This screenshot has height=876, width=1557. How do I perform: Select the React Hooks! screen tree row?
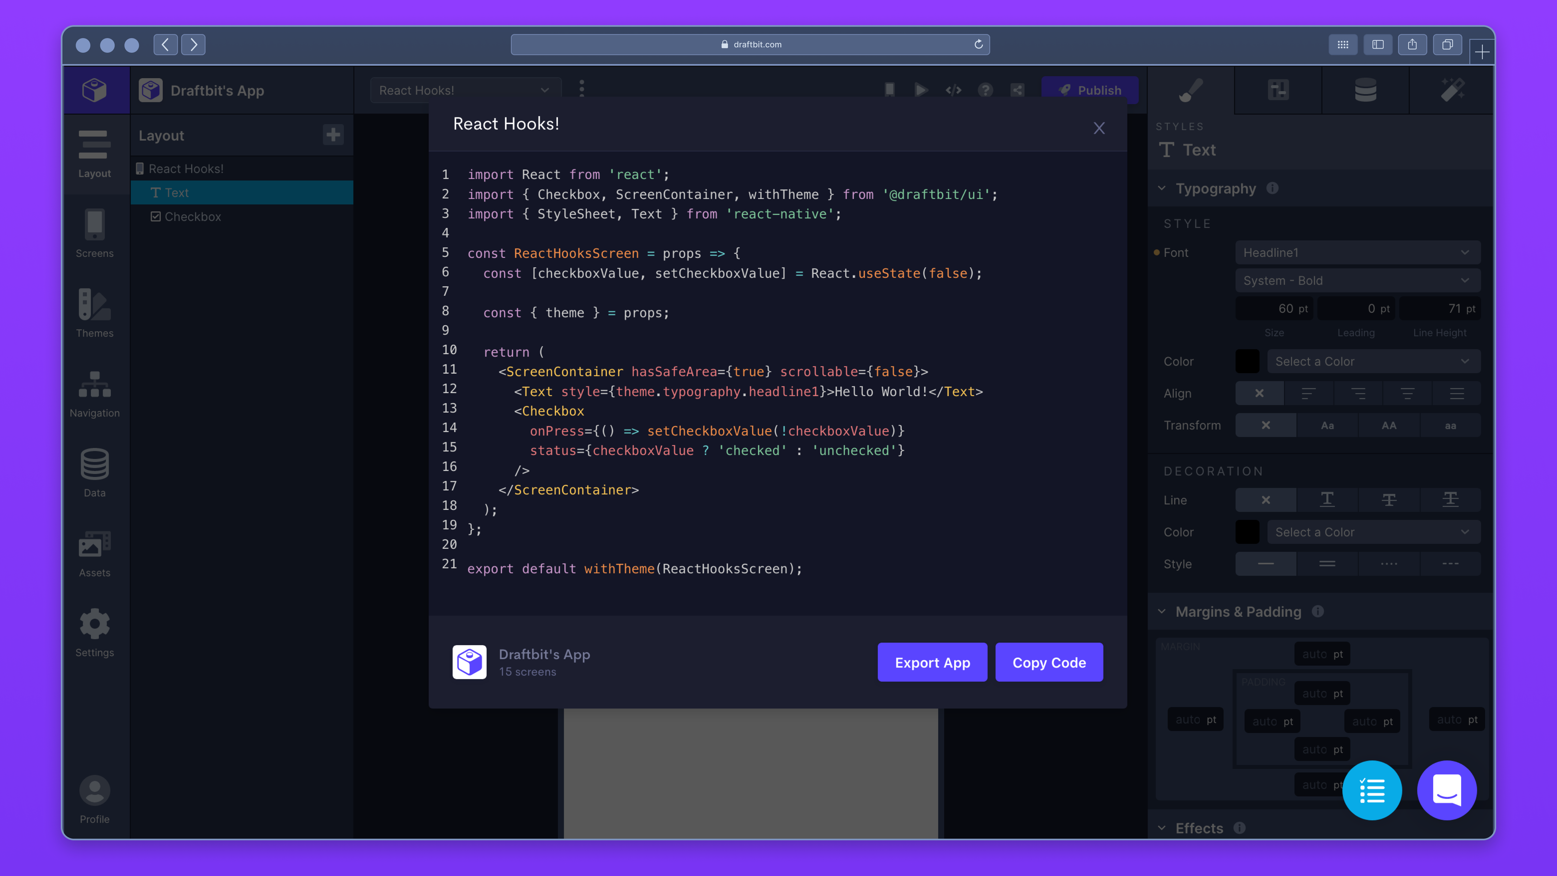(242, 169)
